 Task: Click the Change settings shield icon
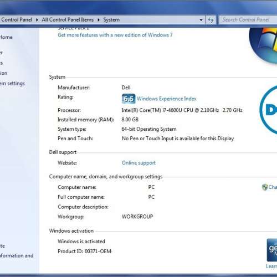tap(265, 187)
